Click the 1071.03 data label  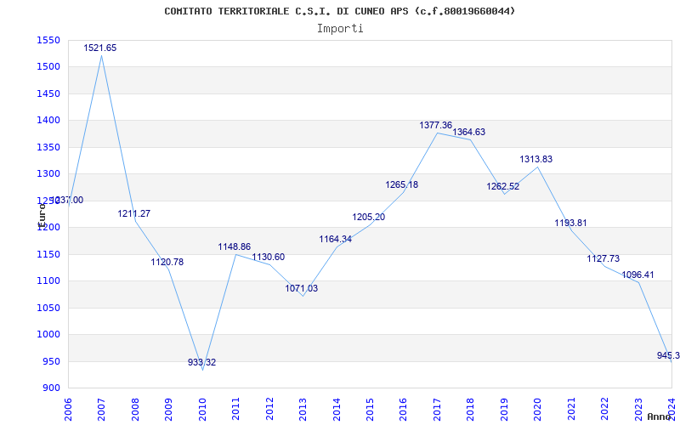pos(302,288)
